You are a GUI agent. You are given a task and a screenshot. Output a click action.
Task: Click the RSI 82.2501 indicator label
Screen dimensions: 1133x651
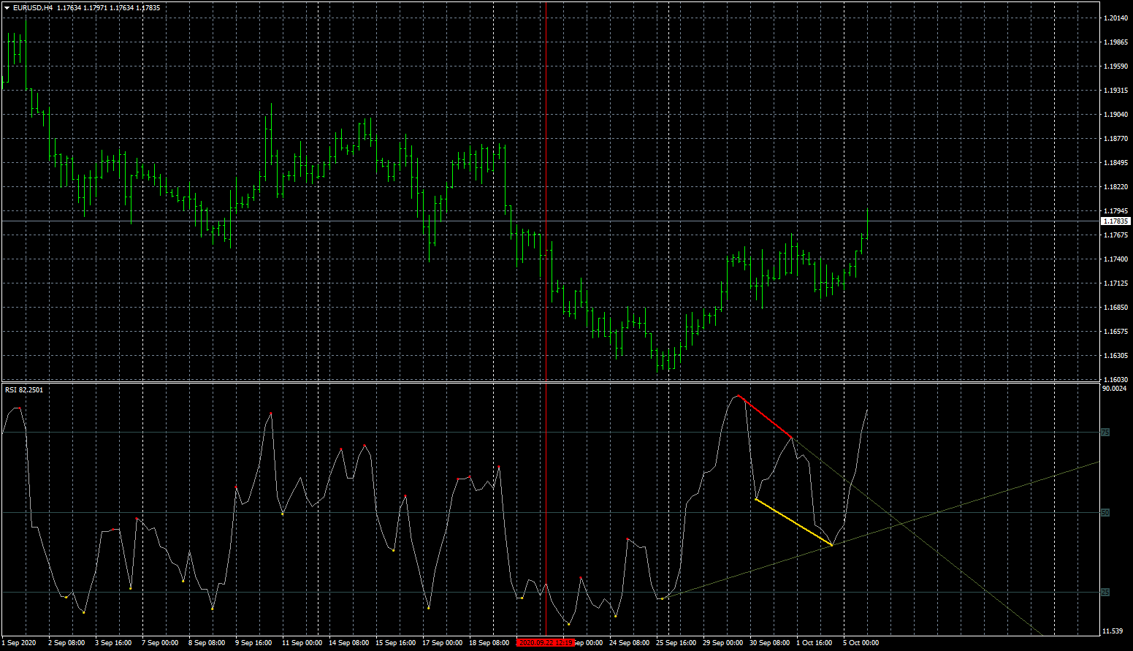coord(24,390)
